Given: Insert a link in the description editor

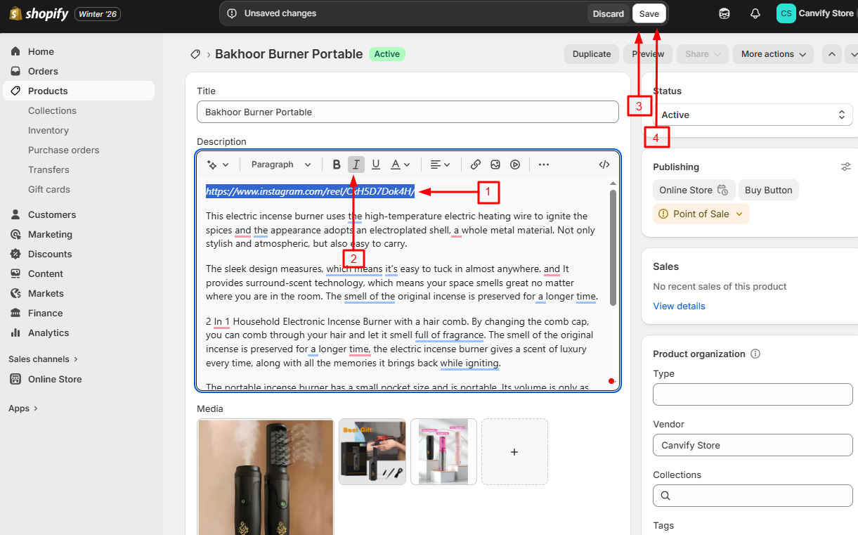Looking at the screenshot, I should pyautogui.click(x=475, y=164).
